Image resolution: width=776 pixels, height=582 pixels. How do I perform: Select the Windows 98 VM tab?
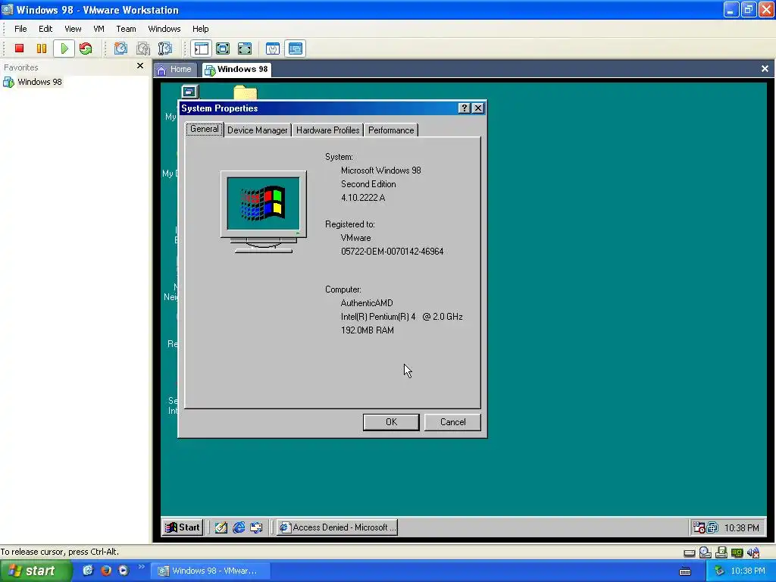click(236, 69)
